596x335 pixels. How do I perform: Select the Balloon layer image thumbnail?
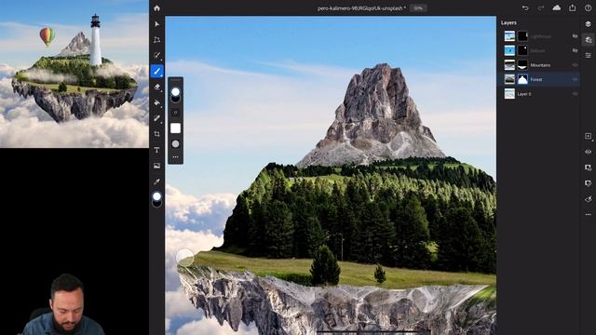(x=509, y=50)
